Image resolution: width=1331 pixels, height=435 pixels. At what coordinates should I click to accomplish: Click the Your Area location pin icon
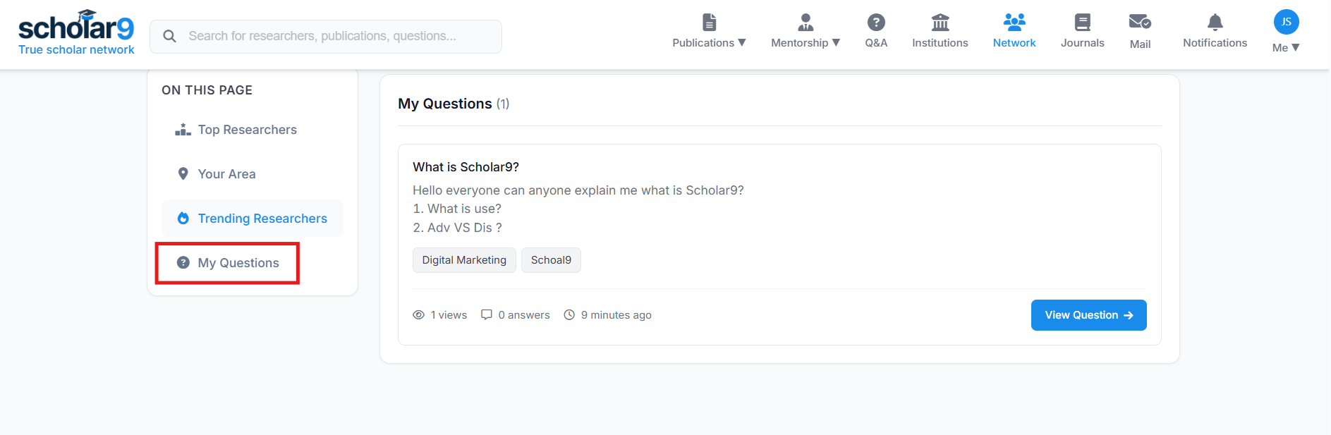(x=183, y=173)
